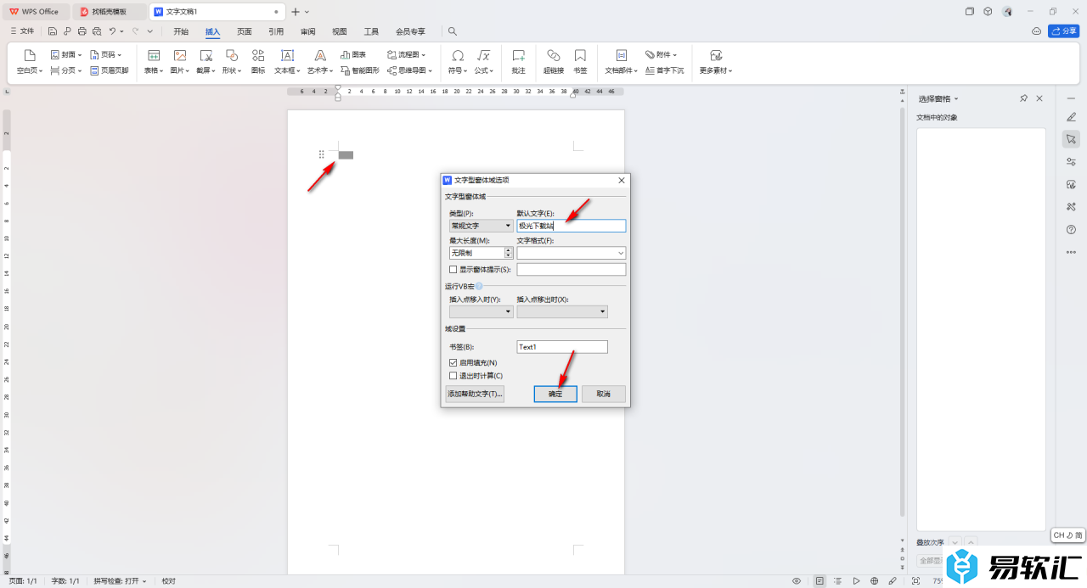
Task: Open the 找稻壳模板 template tab
Action: tap(109, 12)
